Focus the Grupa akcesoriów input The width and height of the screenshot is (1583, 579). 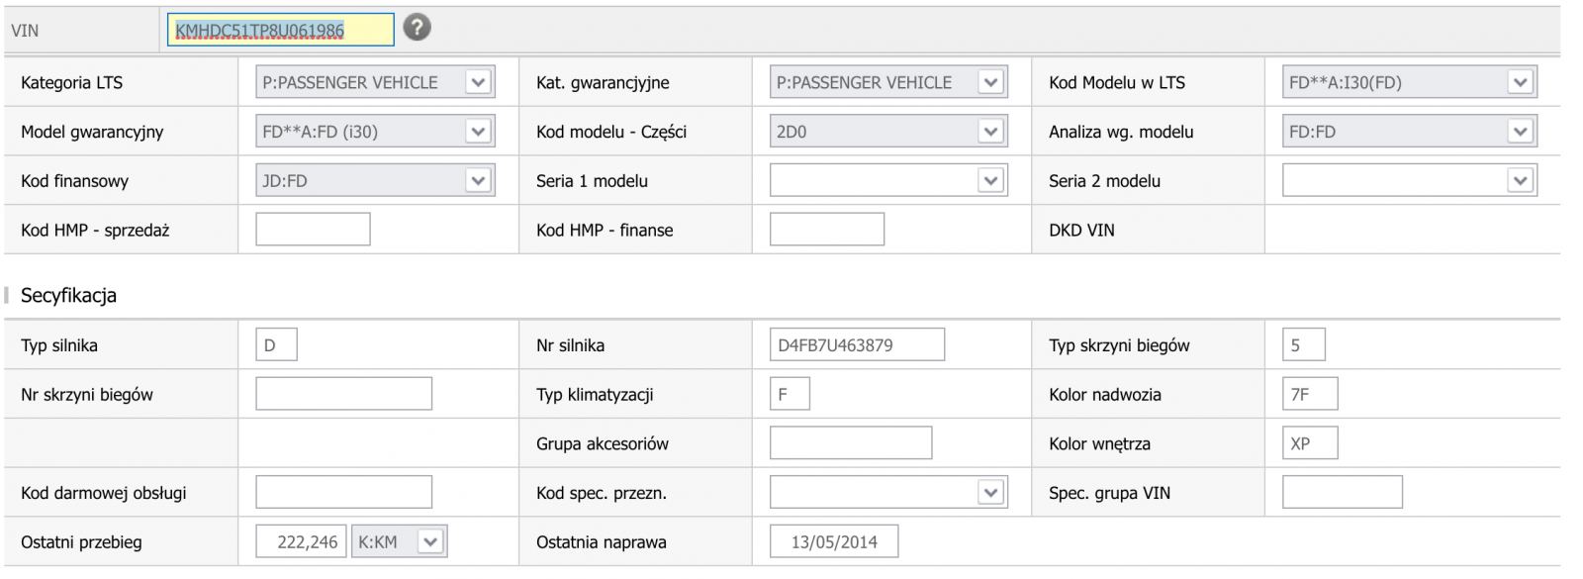tap(850, 443)
